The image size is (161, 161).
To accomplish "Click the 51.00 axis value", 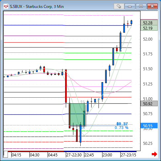I will (148, 99).
